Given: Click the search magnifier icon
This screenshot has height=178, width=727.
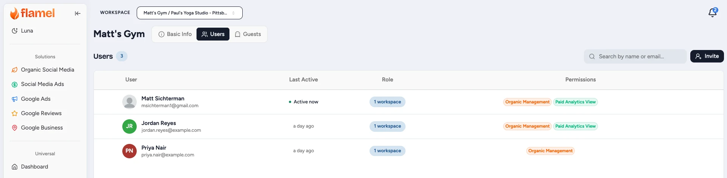Looking at the screenshot, I should (592, 56).
